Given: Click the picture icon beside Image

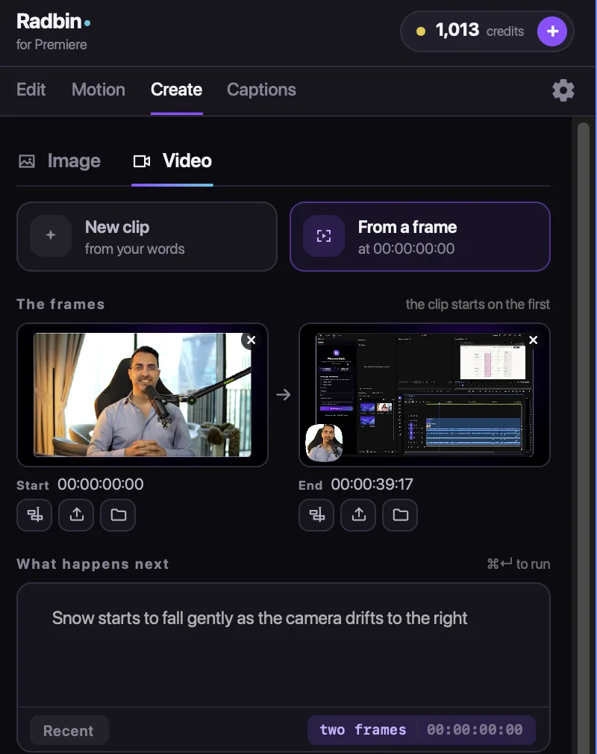Looking at the screenshot, I should coord(26,161).
